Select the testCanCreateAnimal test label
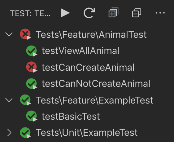This screenshot has width=174, height=142. pyautogui.click(x=88, y=67)
